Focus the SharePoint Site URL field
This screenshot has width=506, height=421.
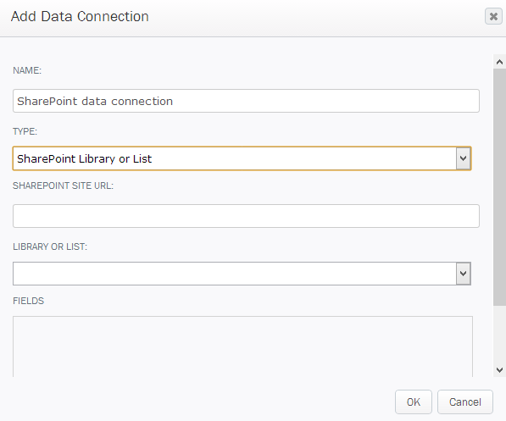pyautogui.click(x=246, y=216)
